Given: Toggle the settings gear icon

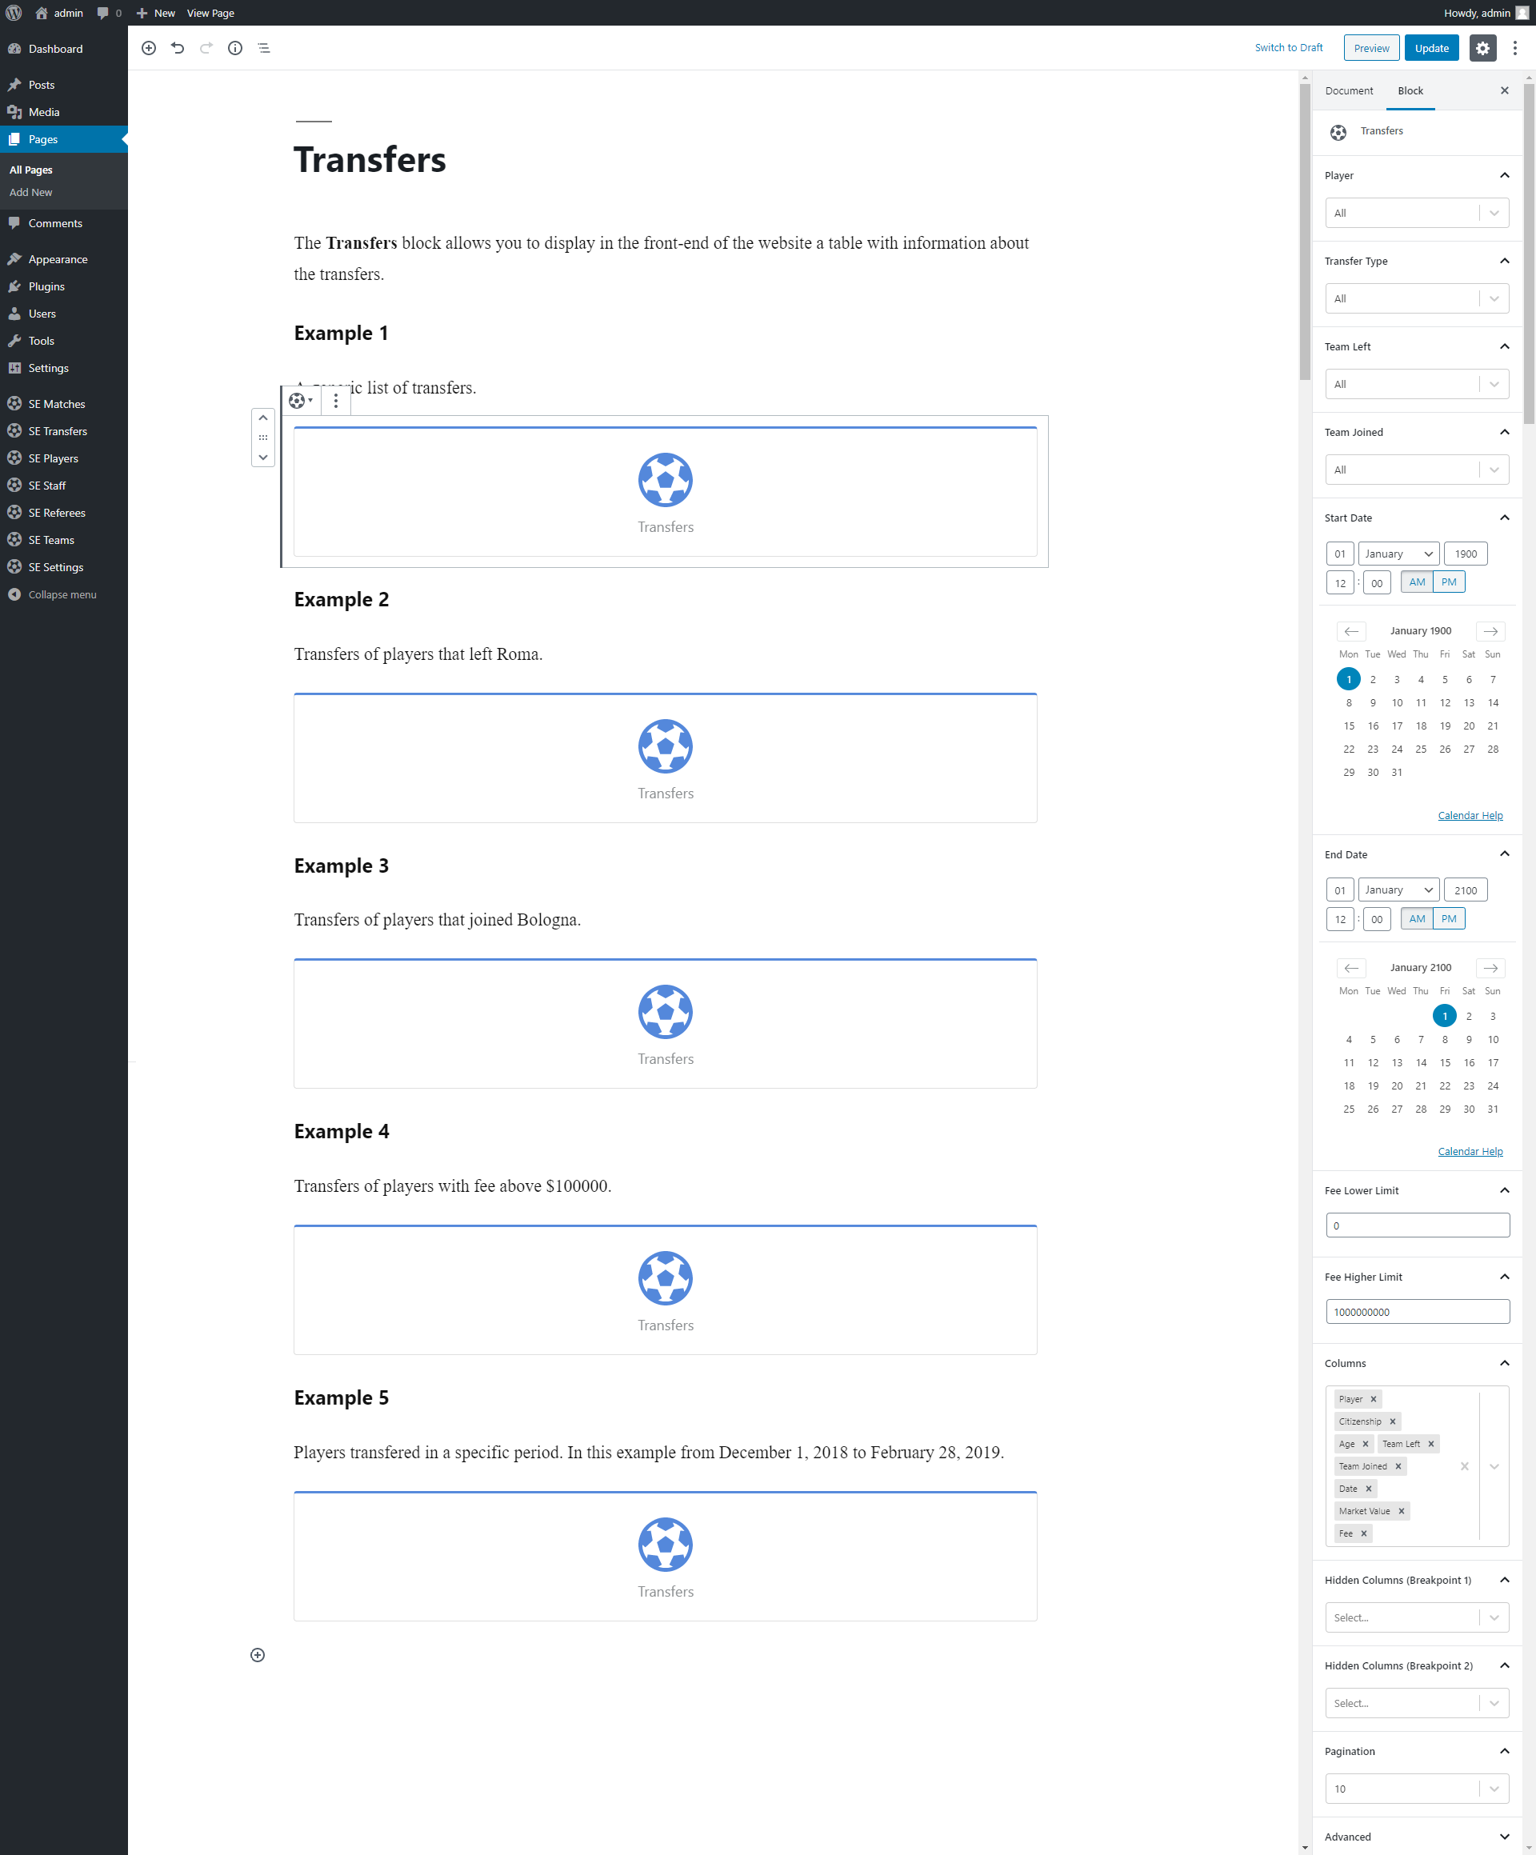Looking at the screenshot, I should (1482, 49).
